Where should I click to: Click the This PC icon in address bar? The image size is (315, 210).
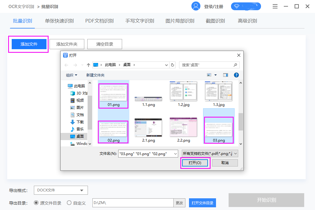tap(96, 65)
